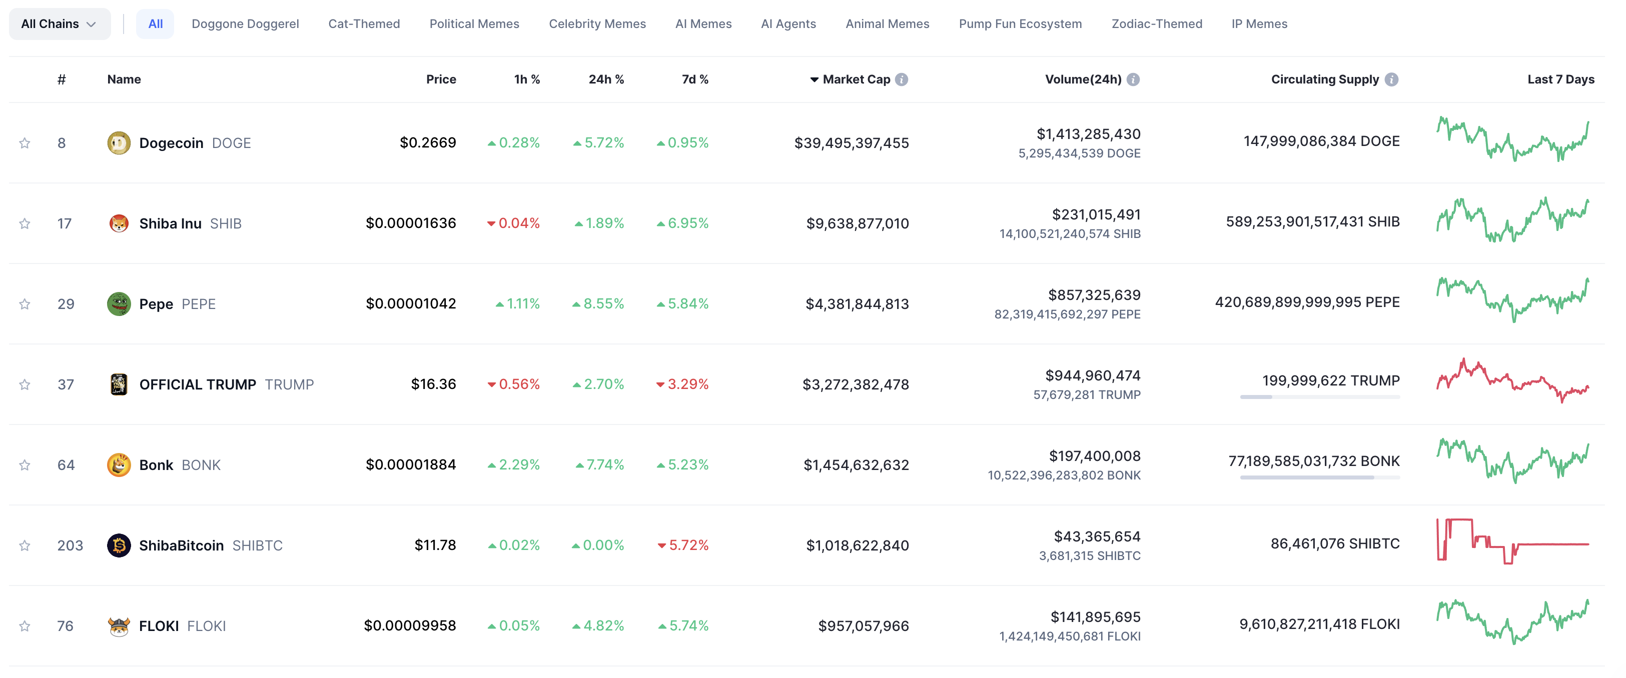The image size is (1626, 678).
Task: Click the Dogecoin logo icon
Action: coord(119,142)
